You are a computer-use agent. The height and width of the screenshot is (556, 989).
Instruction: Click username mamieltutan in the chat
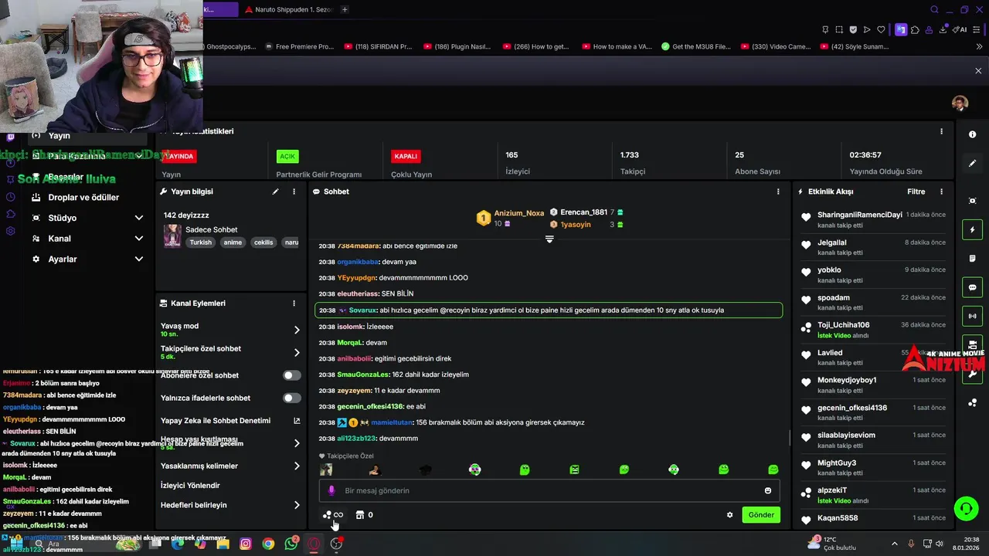point(393,422)
